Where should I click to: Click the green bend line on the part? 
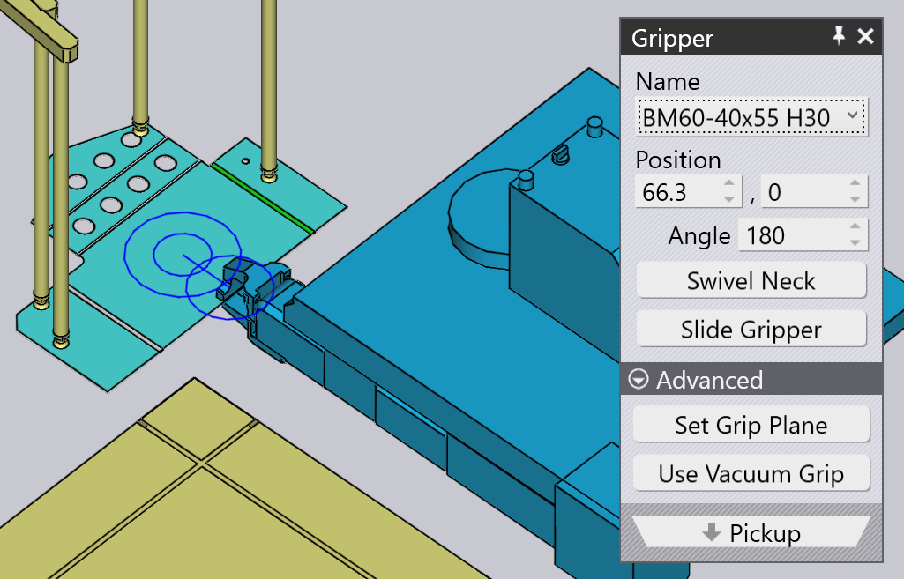click(262, 197)
